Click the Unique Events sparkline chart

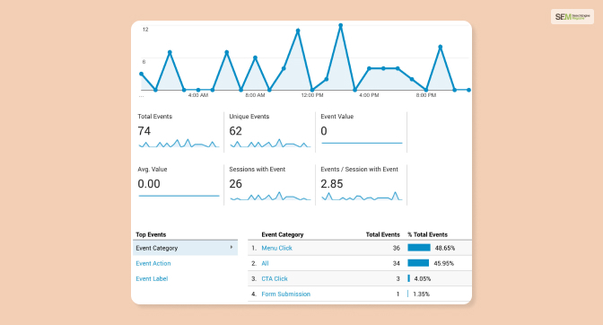point(270,144)
